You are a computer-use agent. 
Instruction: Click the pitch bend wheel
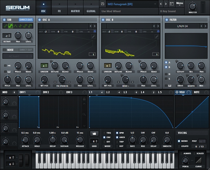(x=21, y=160)
